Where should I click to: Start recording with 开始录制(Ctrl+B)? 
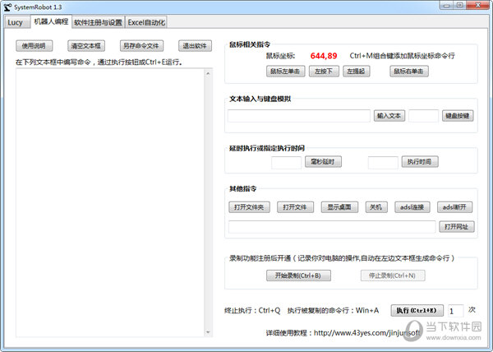click(x=298, y=276)
